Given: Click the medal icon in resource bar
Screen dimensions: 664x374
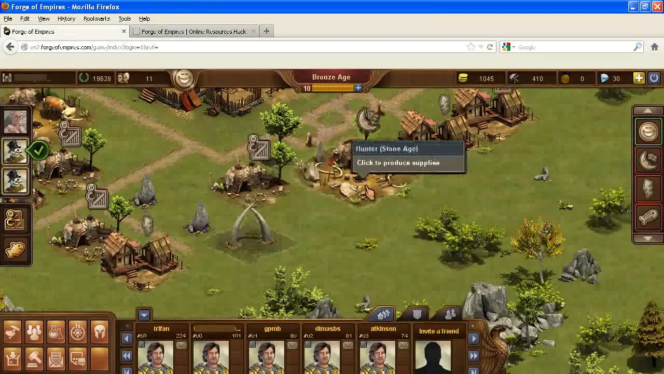Looking at the screenshot, I should click(x=565, y=78).
